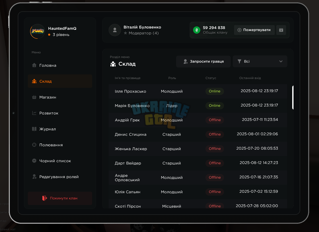Click the minus circle icon beside Чорний список
The height and width of the screenshot is (232, 319).
click(x=34, y=161)
